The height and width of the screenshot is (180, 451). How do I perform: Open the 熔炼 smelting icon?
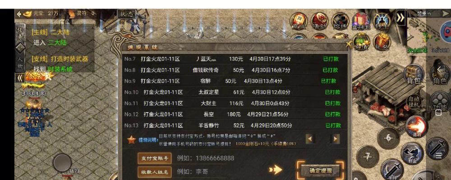[340, 21]
